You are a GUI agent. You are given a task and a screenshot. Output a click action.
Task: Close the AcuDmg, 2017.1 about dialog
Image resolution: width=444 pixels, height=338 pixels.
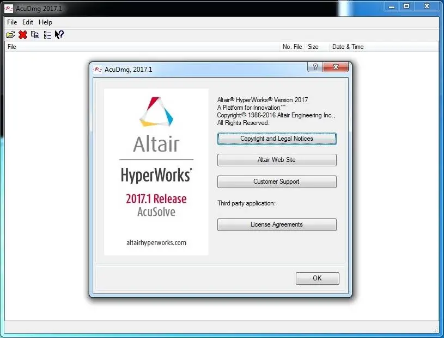[336, 67]
